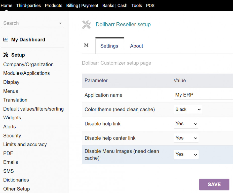This screenshot has width=233, height=193.
Task: Switch to the About tab
Action: 136,46
